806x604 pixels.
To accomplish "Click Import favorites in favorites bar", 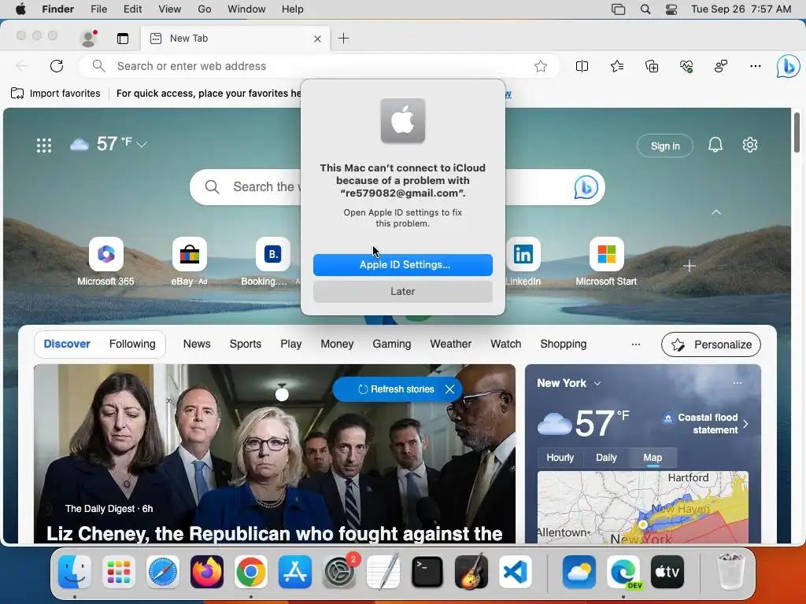I will tap(56, 94).
